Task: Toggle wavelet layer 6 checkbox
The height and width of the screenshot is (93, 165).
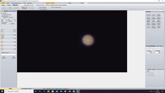Action: [x=2, y=49]
